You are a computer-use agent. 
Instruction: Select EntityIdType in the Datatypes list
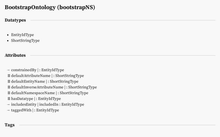click(22, 35)
